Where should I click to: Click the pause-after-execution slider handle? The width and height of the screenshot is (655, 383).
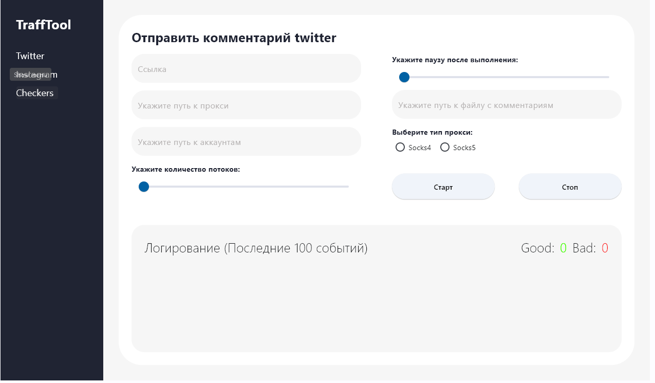[x=404, y=77]
